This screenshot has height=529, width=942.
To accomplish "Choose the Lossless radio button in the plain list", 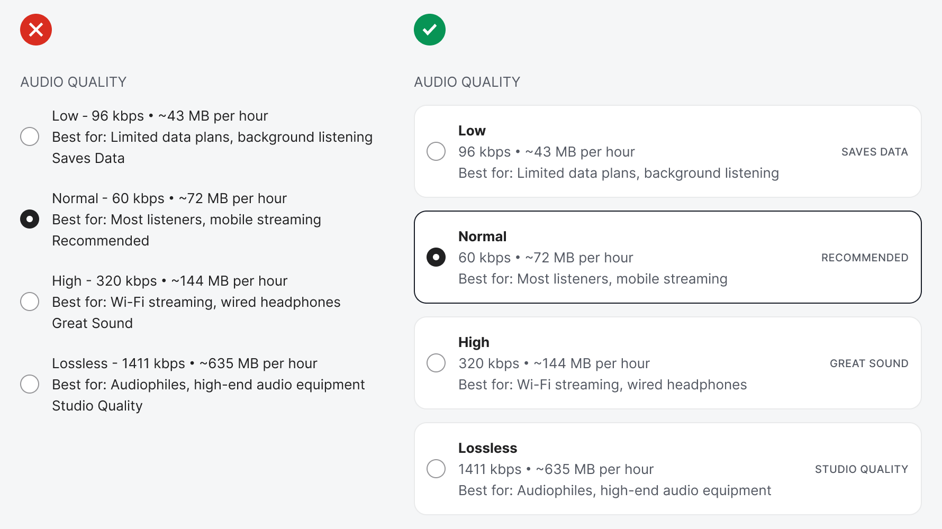I will point(30,384).
